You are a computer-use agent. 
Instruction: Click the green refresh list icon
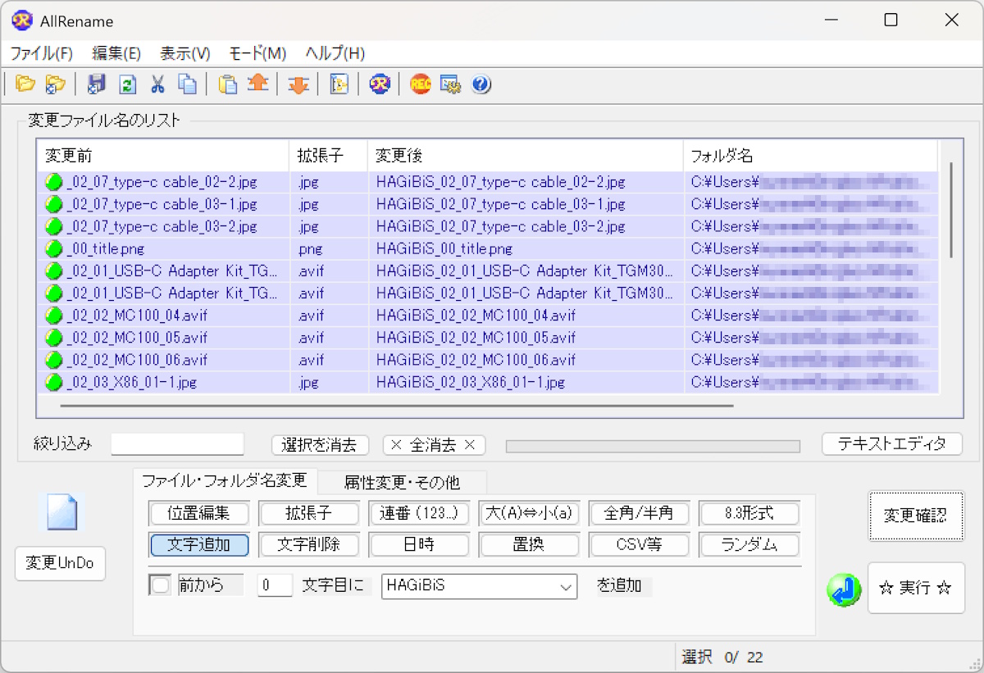pos(127,84)
